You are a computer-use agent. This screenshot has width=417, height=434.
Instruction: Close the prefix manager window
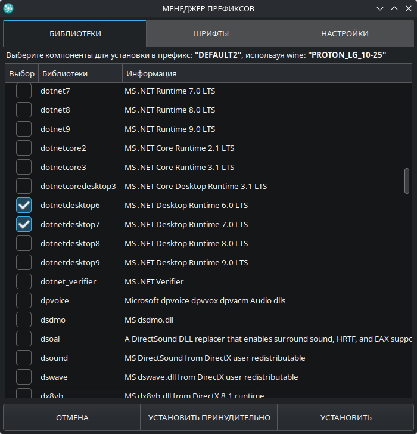pos(408,8)
